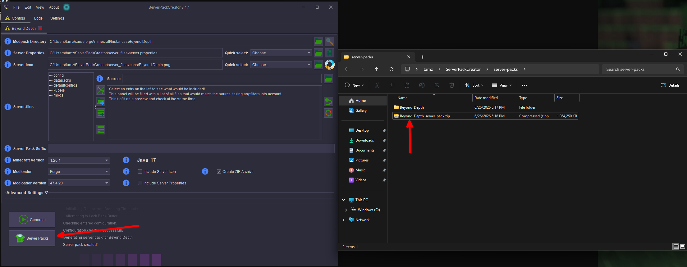
Task: Click the add-entry list icon with plus
Action: (x=101, y=113)
